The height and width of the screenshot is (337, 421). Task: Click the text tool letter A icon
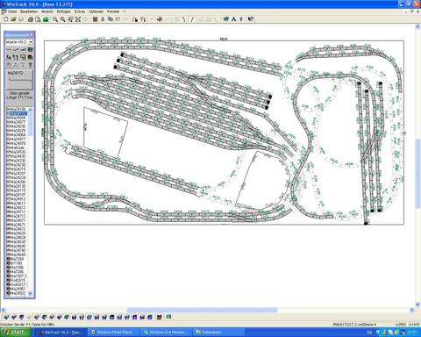(233, 19)
